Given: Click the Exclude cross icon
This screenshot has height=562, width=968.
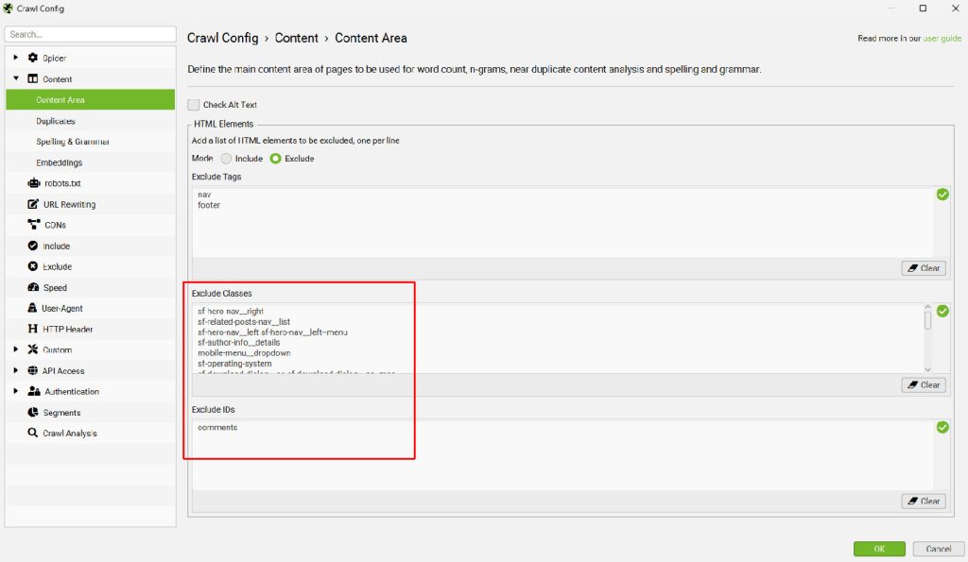Looking at the screenshot, I should [33, 265].
